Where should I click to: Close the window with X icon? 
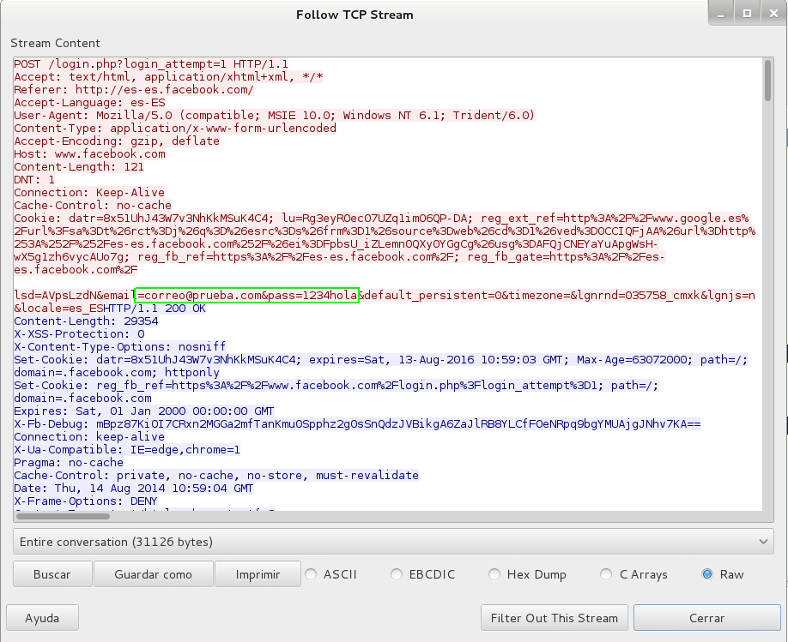[x=774, y=14]
